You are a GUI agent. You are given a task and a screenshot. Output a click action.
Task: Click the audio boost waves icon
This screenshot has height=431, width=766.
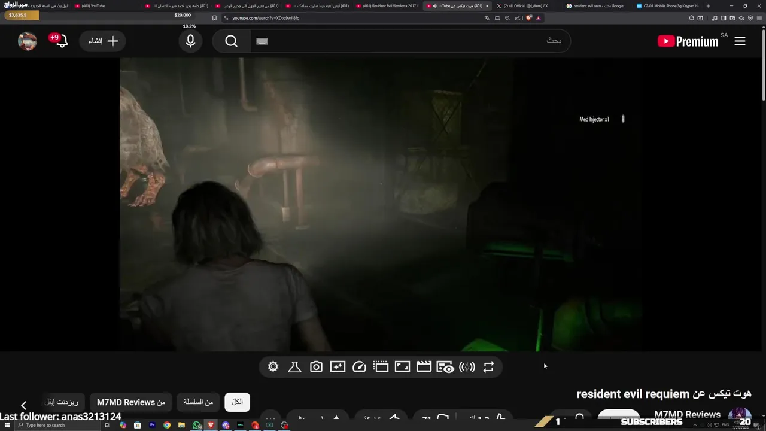pyautogui.click(x=467, y=367)
